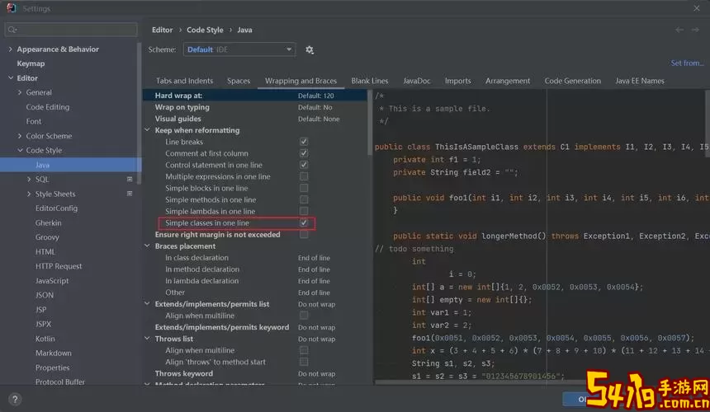Select Wrapping and Braces tab
This screenshot has height=412, width=710.
pyautogui.click(x=301, y=81)
